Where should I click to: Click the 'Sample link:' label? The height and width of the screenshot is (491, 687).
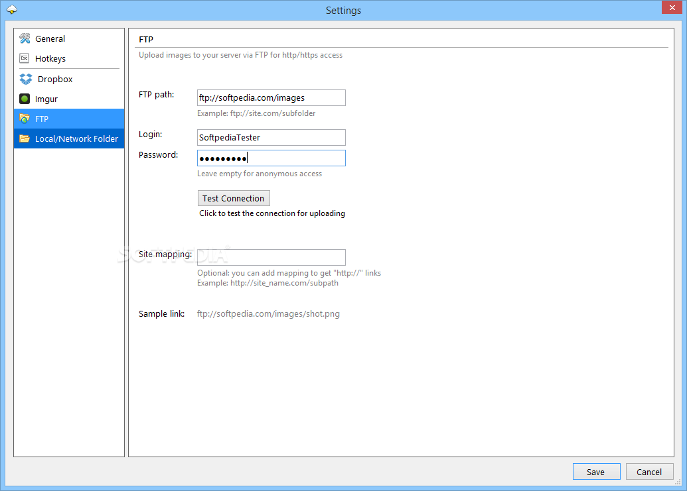click(x=162, y=313)
